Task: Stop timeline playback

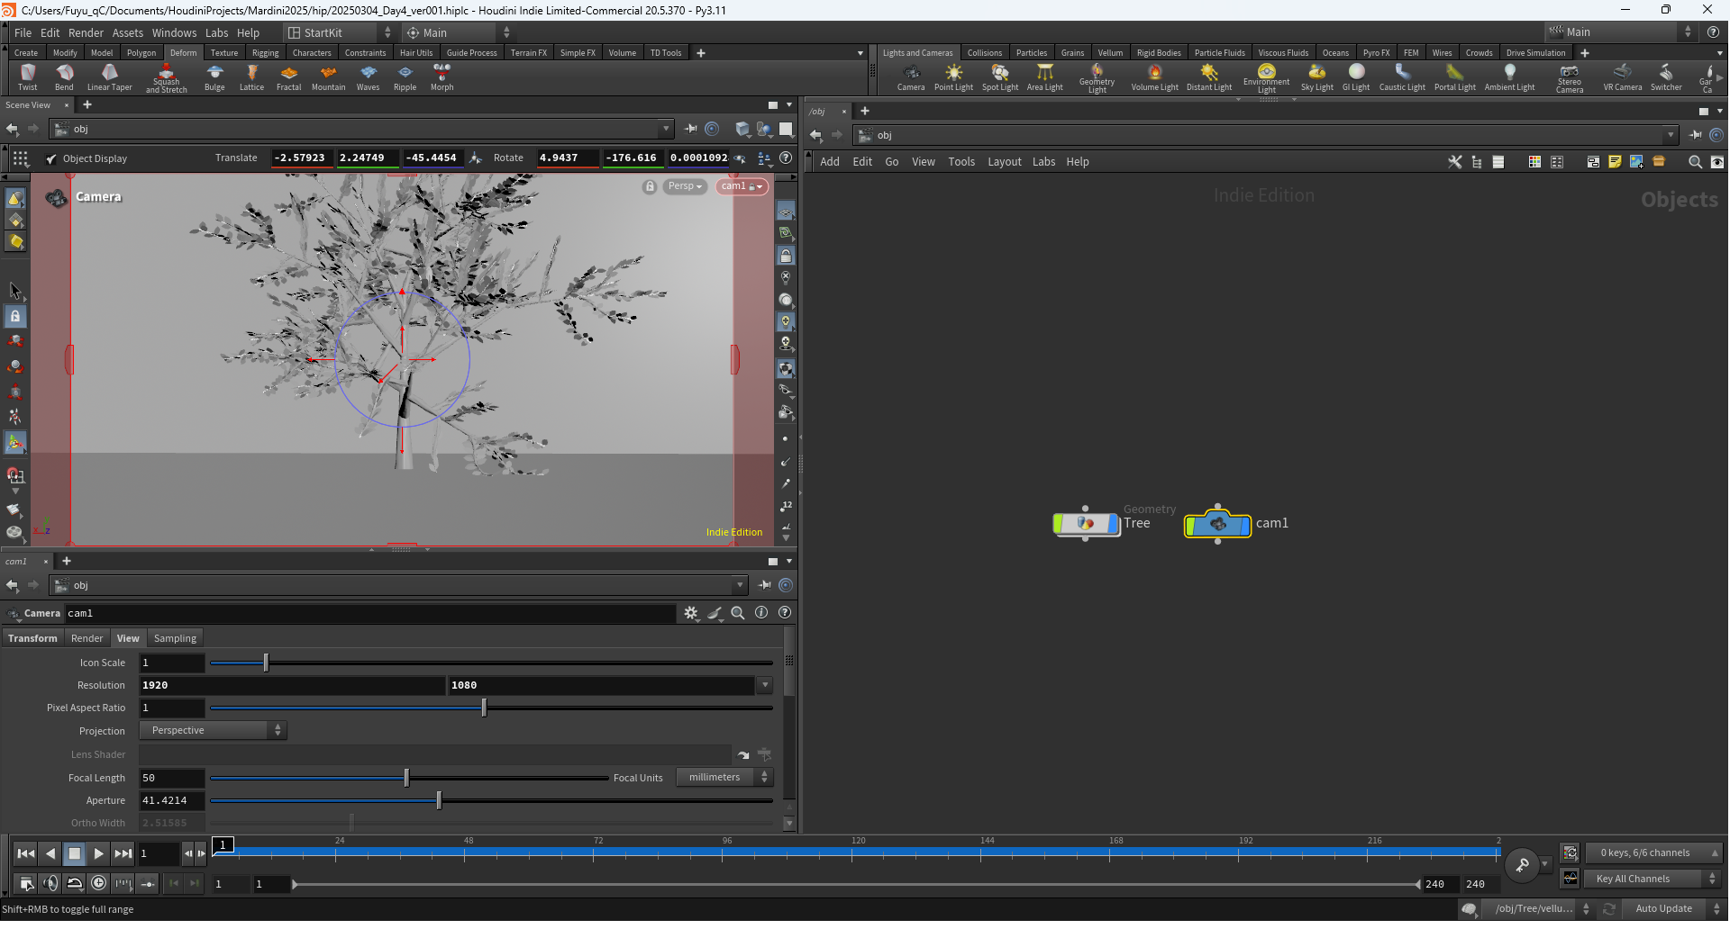Action: (x=75, y=853)
